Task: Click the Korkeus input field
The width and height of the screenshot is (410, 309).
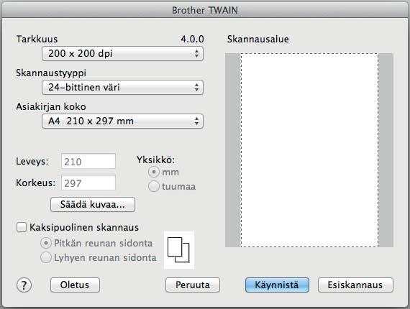Action: pos(88,183)
